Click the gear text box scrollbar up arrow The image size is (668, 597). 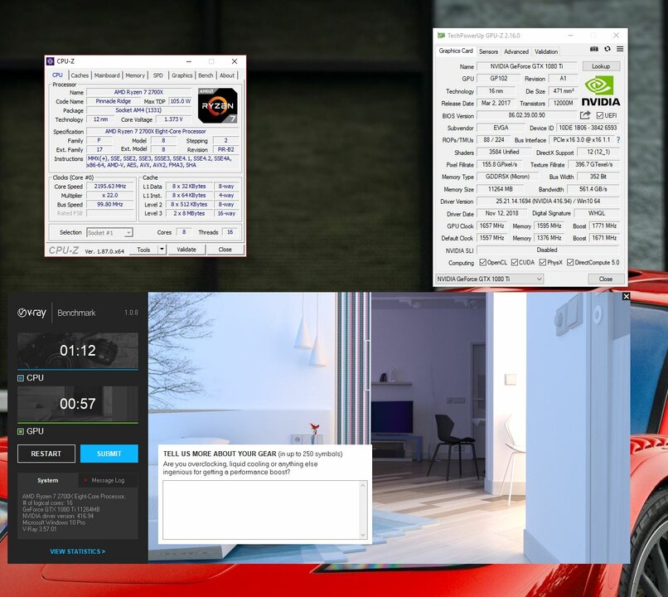[x=363, y=485]
